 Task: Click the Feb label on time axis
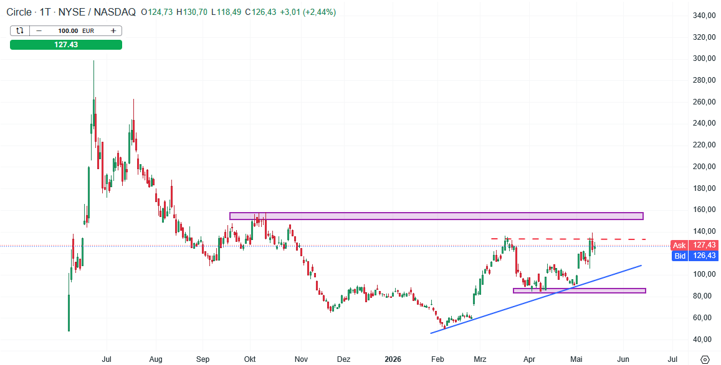coord(437,359)
